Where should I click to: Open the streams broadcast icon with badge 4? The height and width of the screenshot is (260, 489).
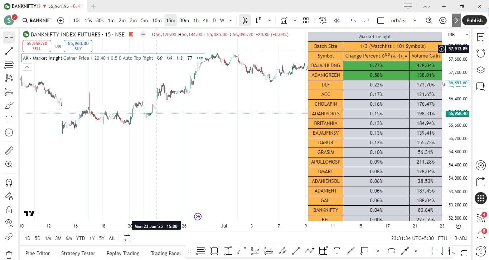point(481,217)
